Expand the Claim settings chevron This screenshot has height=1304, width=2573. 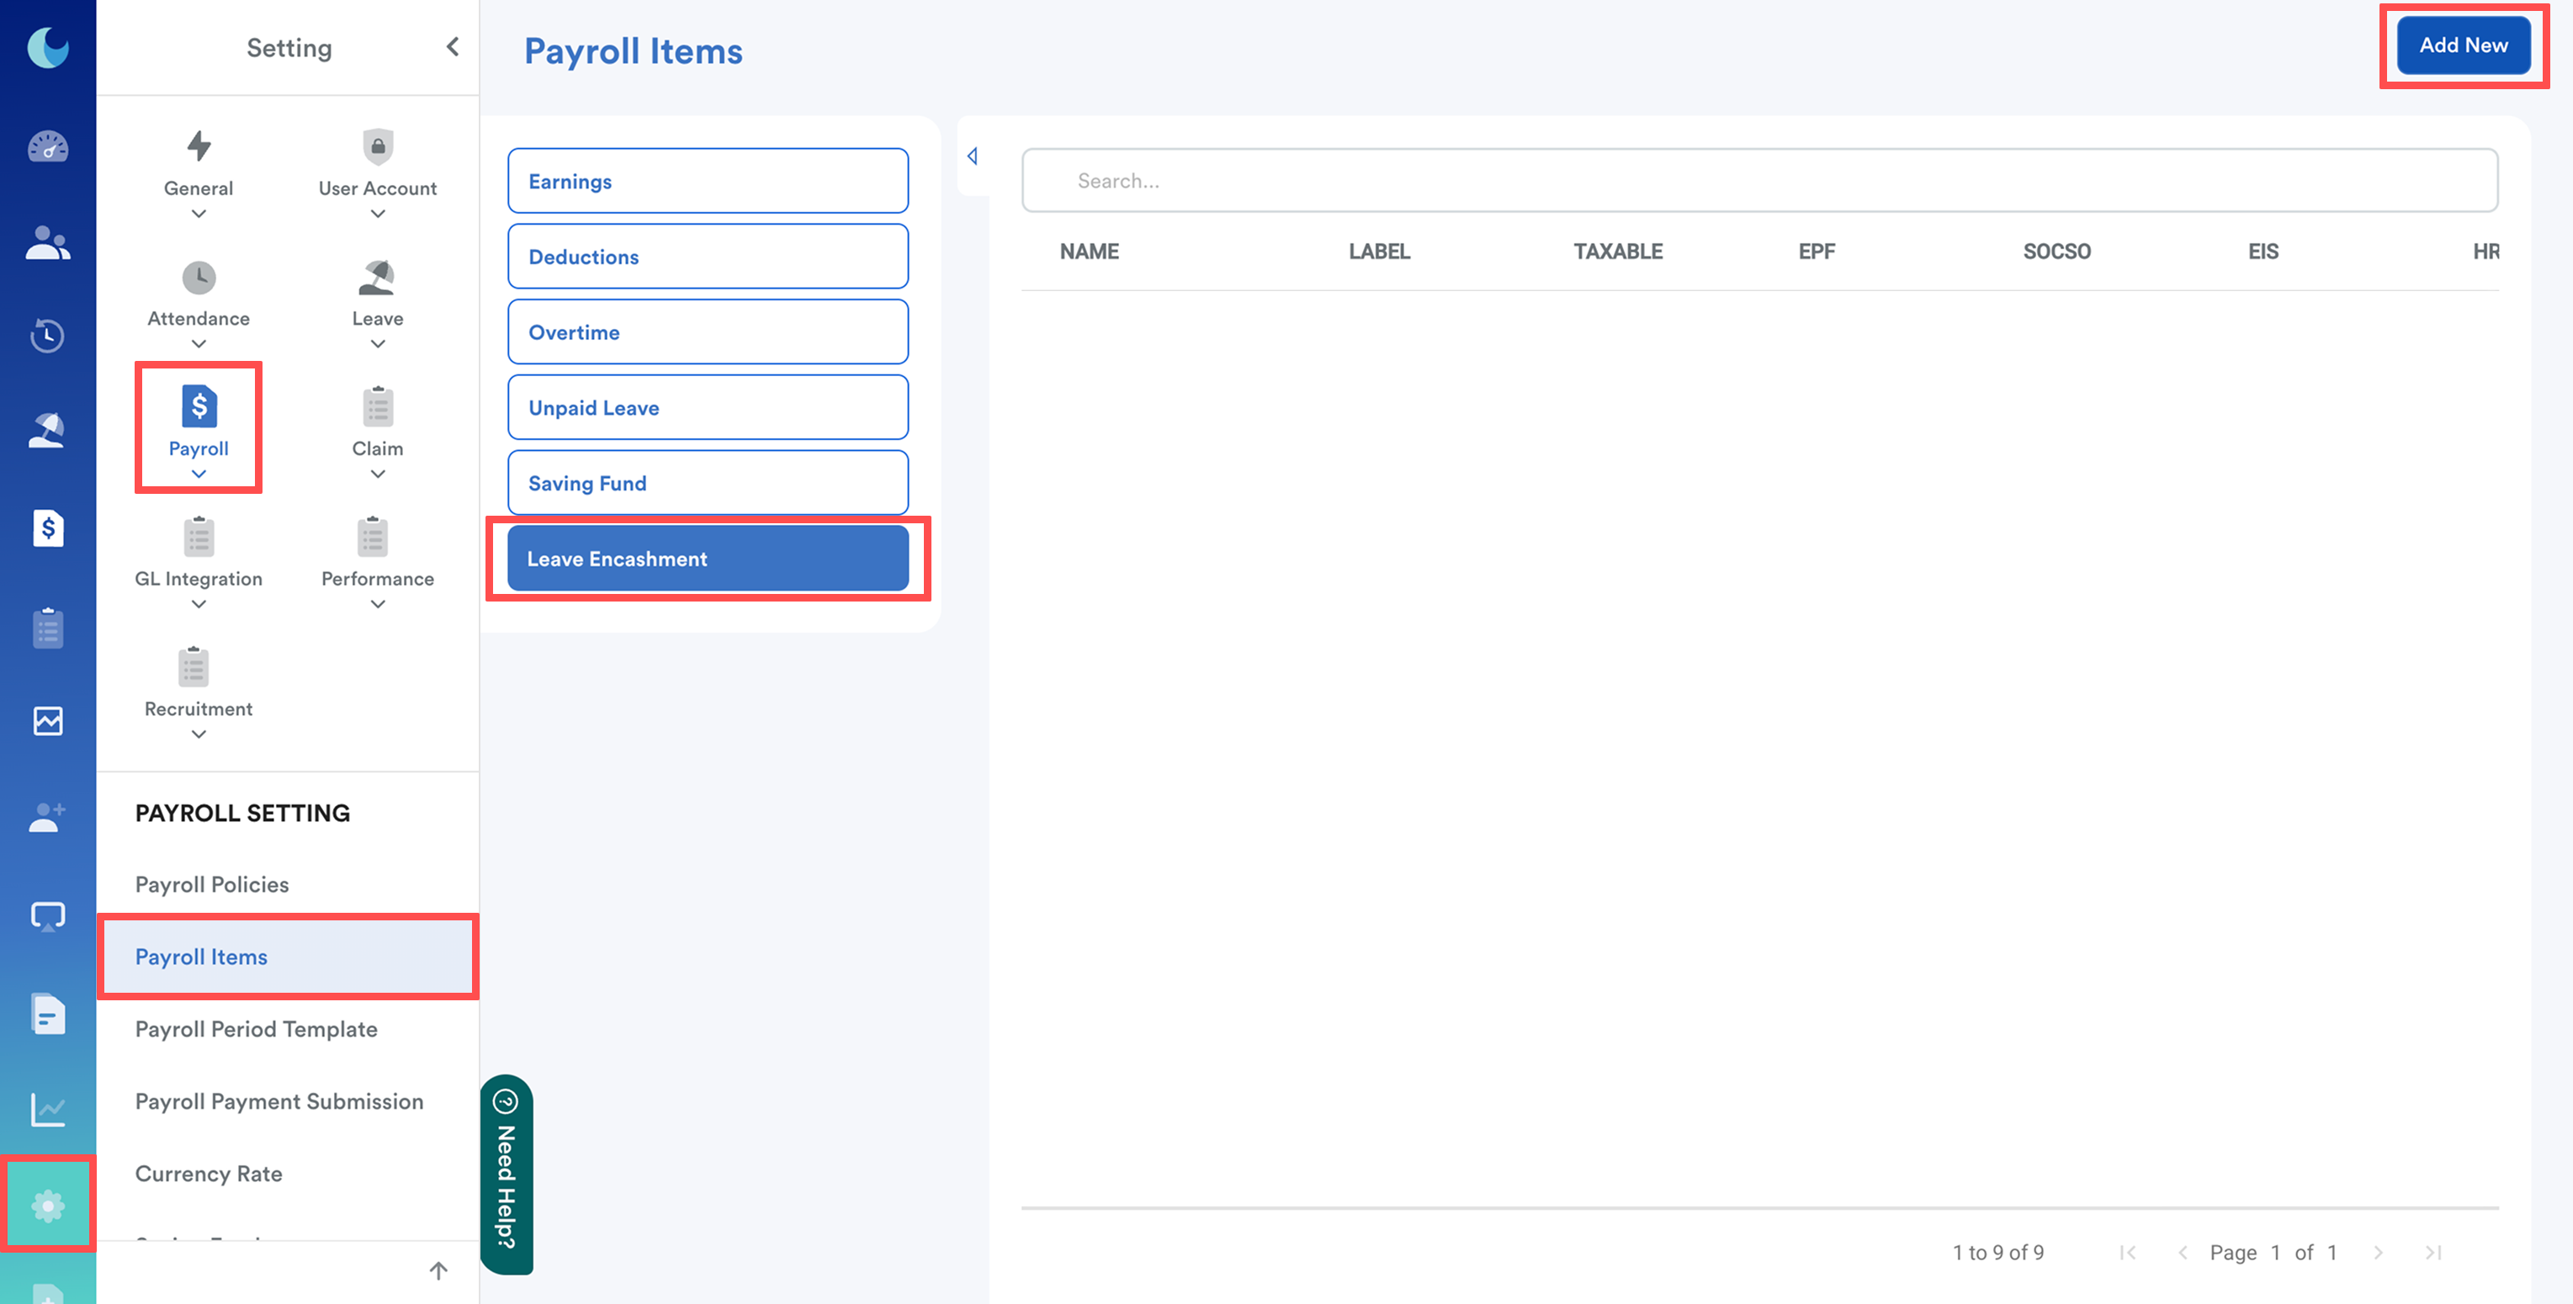point(377,474)
